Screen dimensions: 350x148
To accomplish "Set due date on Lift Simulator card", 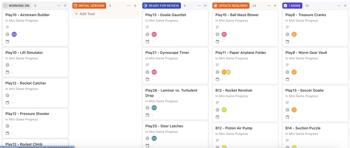I will (8, 72).
